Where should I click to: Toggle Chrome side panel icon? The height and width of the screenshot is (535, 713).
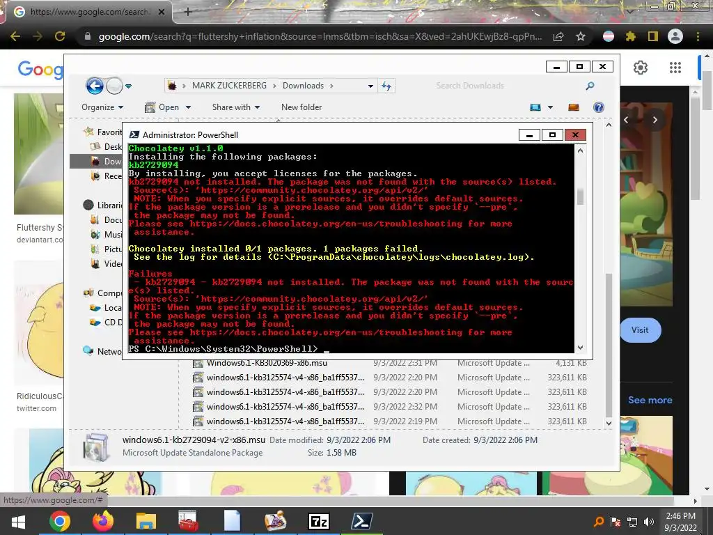click(x=653, y=36)
